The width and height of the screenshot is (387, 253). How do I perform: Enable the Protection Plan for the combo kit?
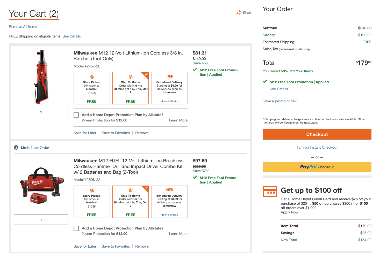point(76,228)
